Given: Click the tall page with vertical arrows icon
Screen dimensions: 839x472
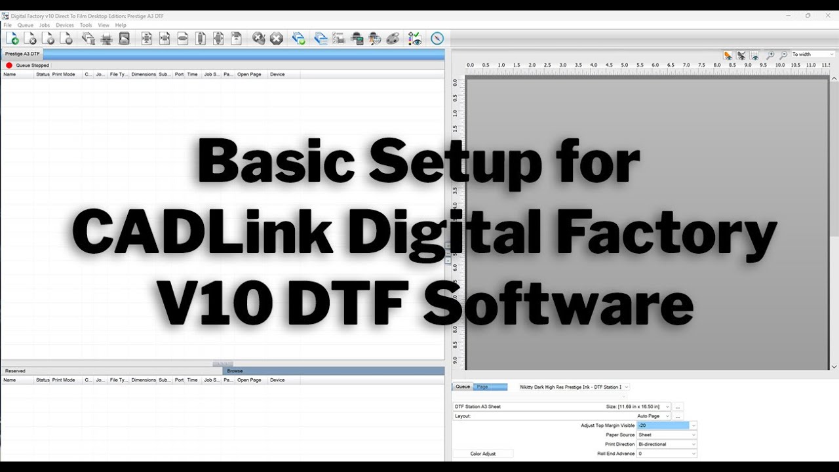Looking at the screenshot, I should click(201, 39).
